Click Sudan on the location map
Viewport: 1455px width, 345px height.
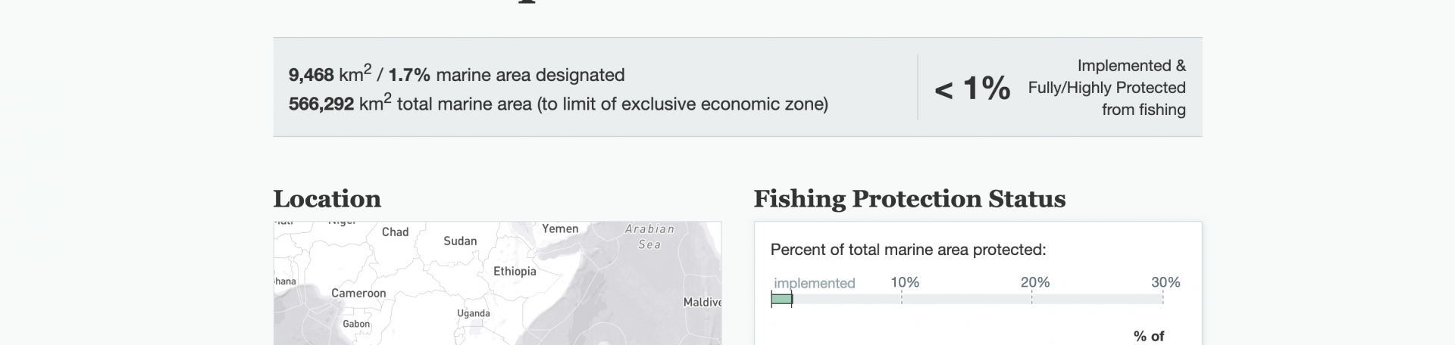click(x=460, y=241)
